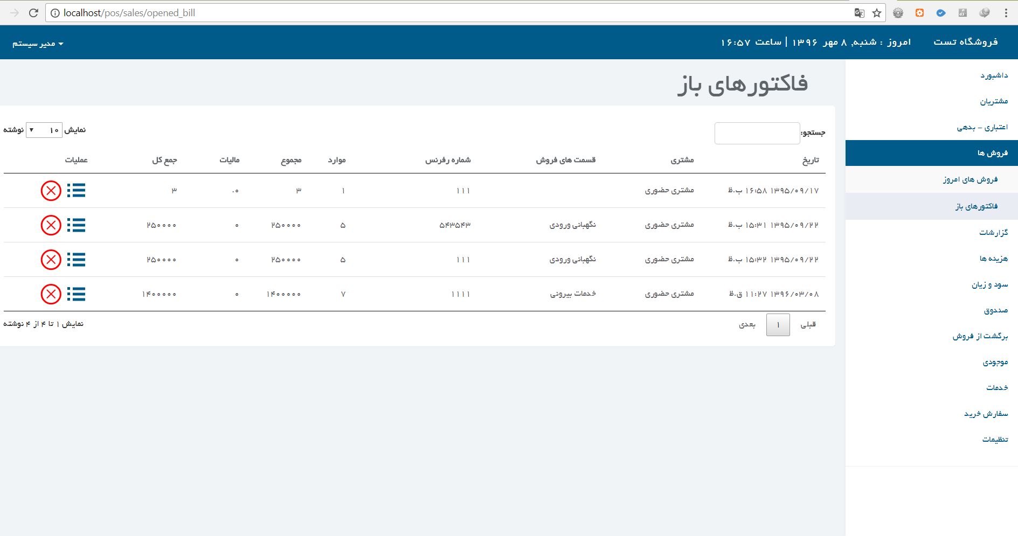Go to فروش های امروز submenu item

[970, 179]
